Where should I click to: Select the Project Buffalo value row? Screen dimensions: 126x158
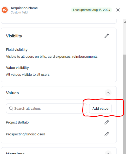coord(59,122)
